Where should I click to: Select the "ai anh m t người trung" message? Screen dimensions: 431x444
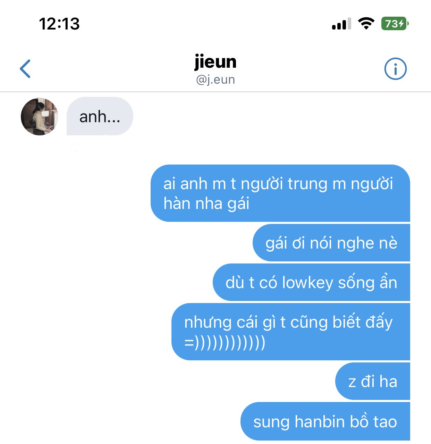(280, 193)
